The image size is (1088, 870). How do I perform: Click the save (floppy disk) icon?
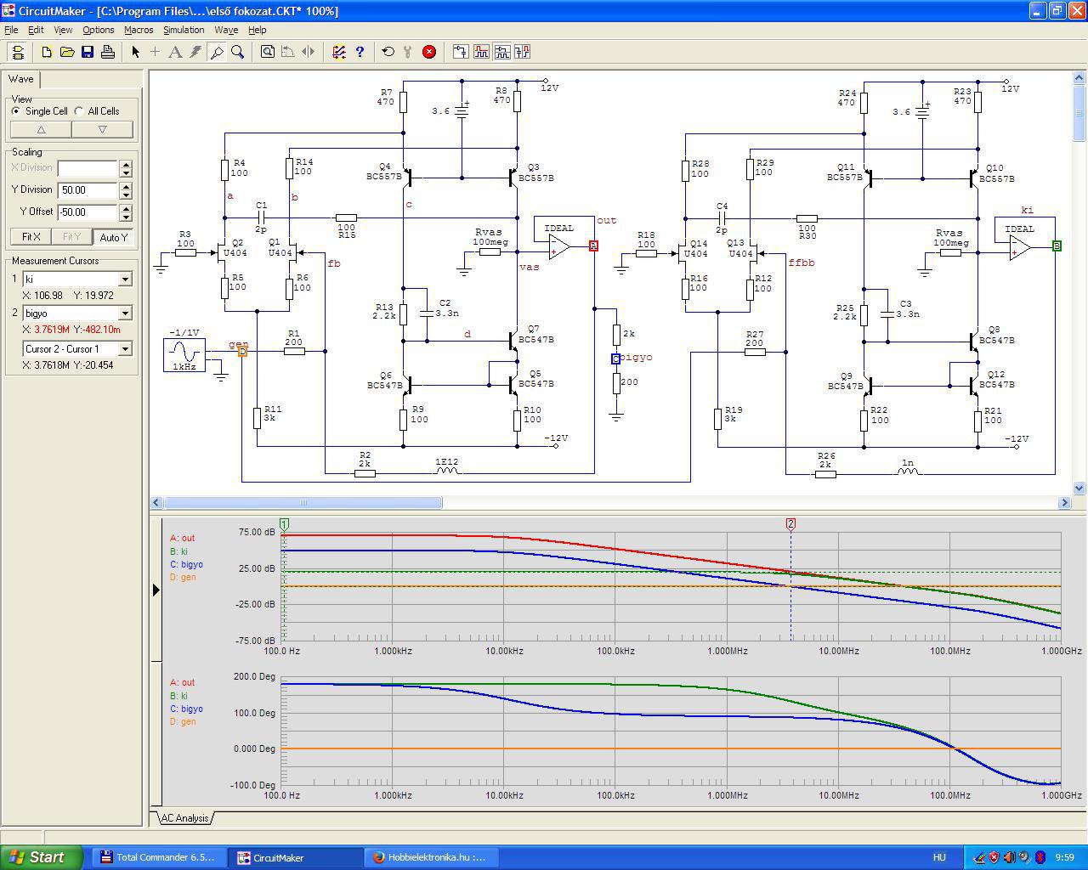(x=88, y=52)
